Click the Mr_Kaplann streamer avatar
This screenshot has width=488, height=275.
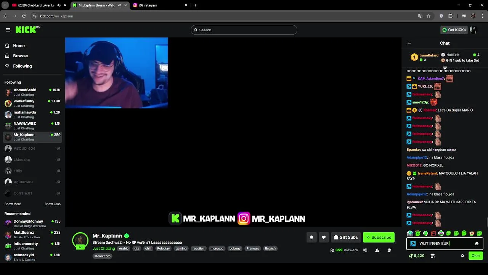click(80, 240)
